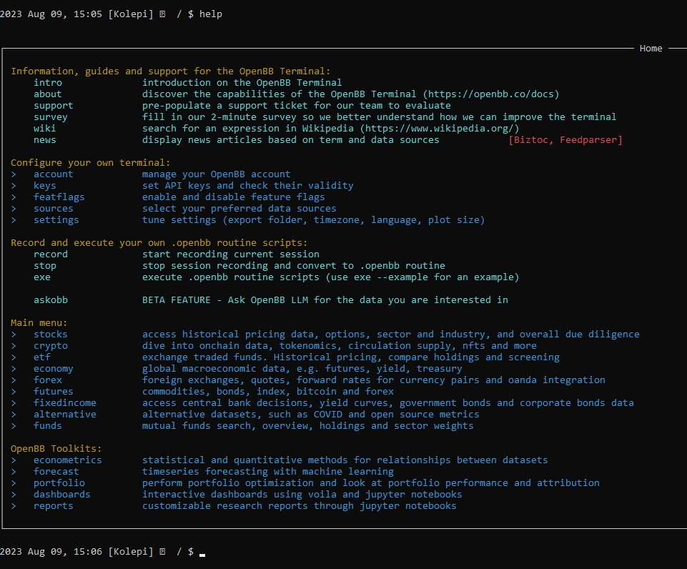Click the 'about' command name

coord(48,94)
